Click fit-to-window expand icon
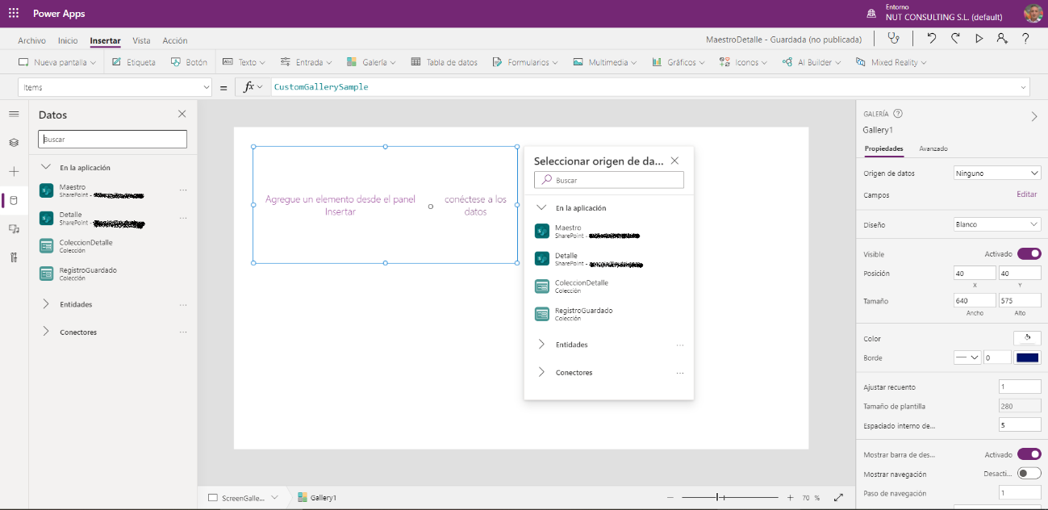 [838, 498]
